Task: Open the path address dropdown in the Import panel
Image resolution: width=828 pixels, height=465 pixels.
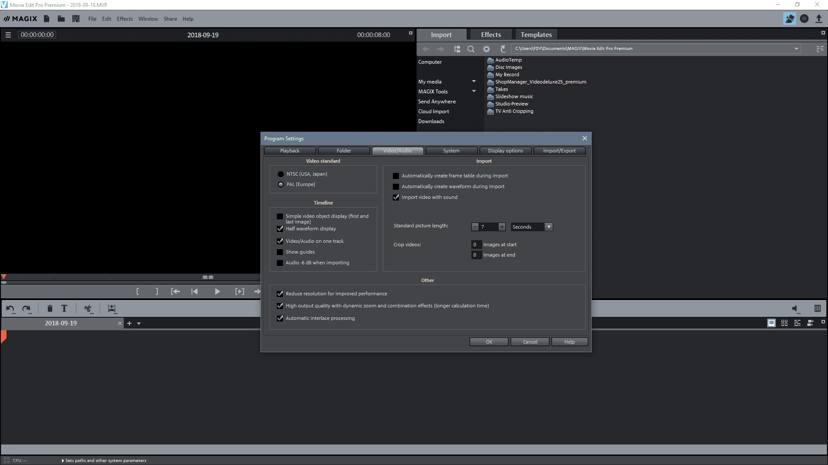Action: pyautogui.click(x=797, y=49)
